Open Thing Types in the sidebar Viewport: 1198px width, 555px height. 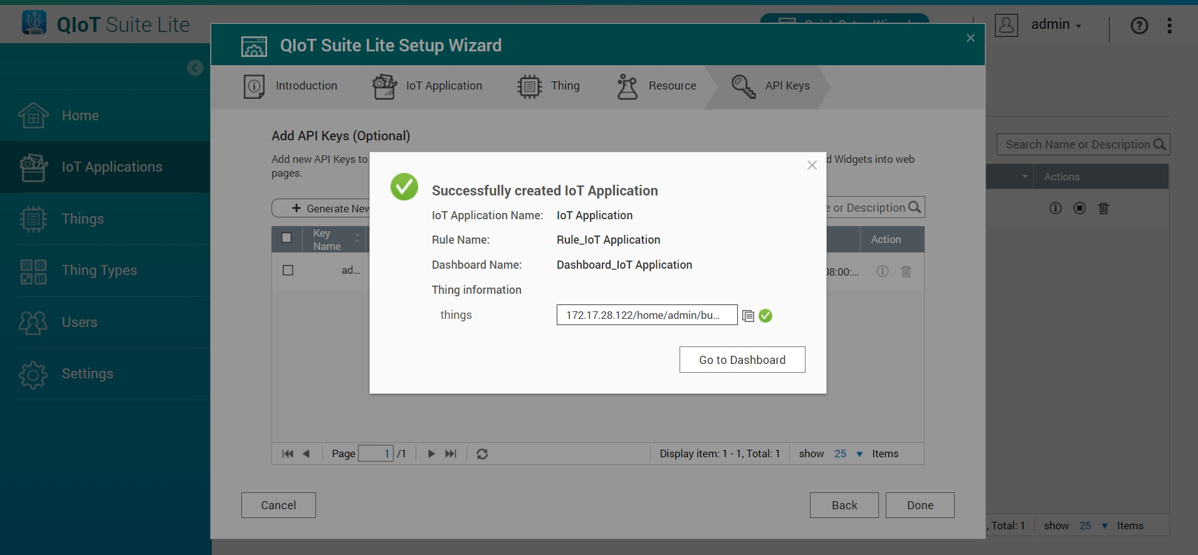coord(99,271)
